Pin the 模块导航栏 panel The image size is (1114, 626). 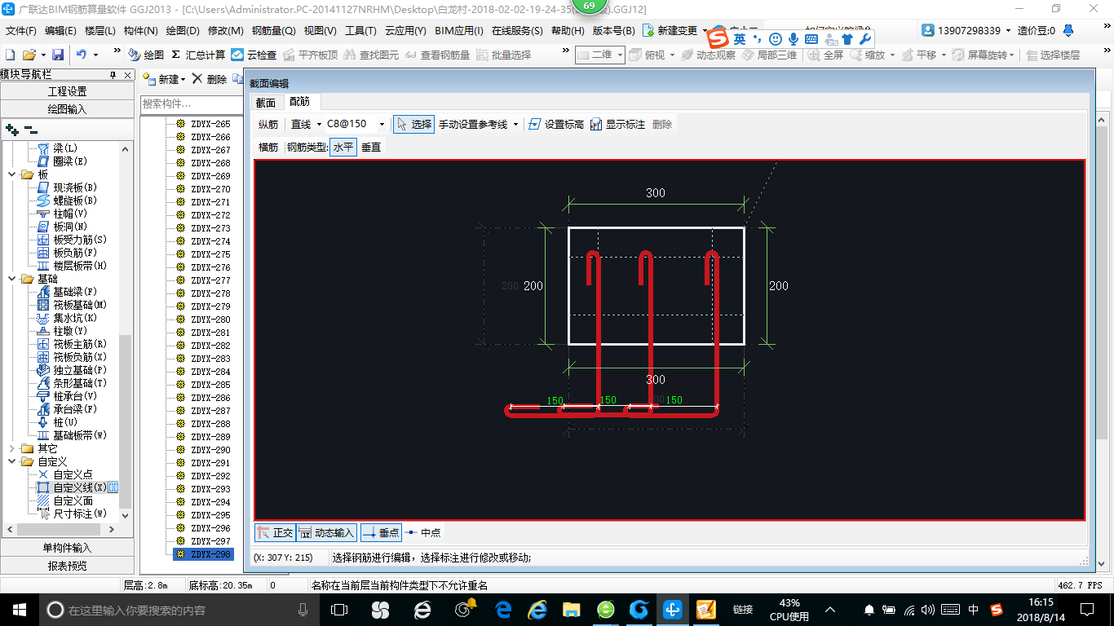coord(113,74)
